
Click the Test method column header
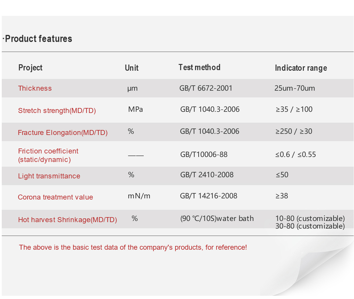(x=199, y=67)
